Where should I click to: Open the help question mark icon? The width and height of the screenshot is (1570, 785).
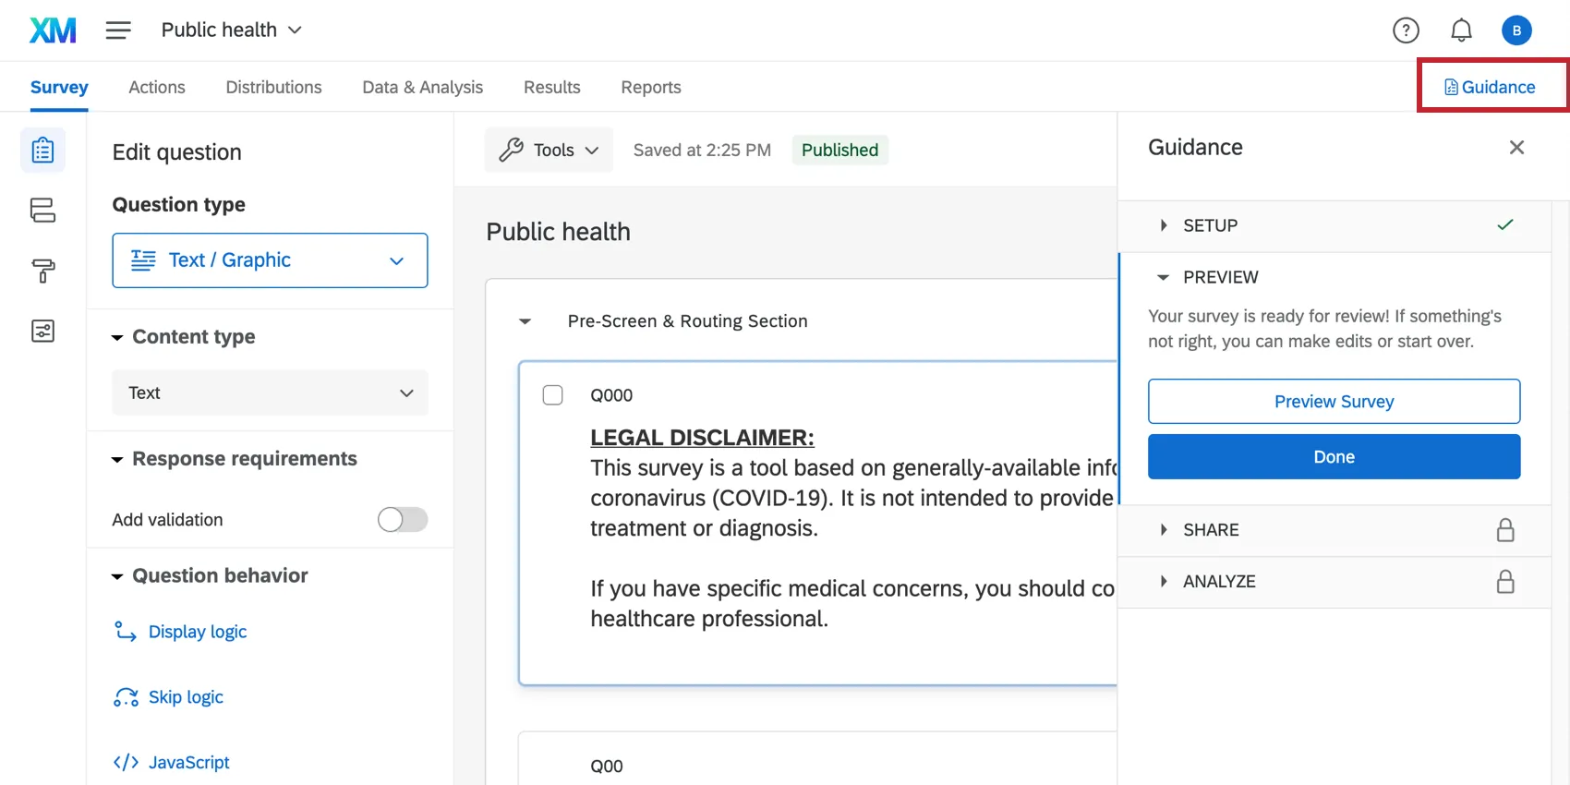coord(1406,30)
